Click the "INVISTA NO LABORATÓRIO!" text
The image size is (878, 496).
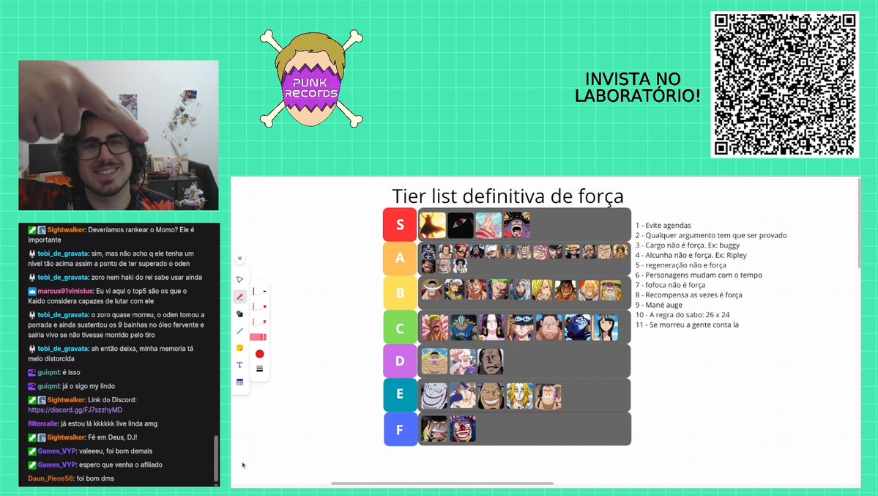(638, 87)
